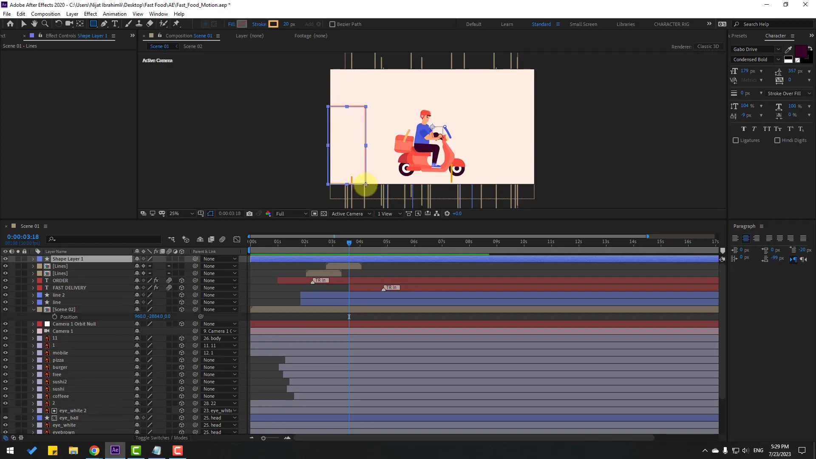Select the Hand tool
Image resolution: width=816 pixels, height=459 pixels.
(34, 24)
